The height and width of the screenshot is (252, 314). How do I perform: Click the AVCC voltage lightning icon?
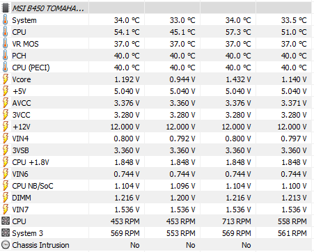coord(6,103)
